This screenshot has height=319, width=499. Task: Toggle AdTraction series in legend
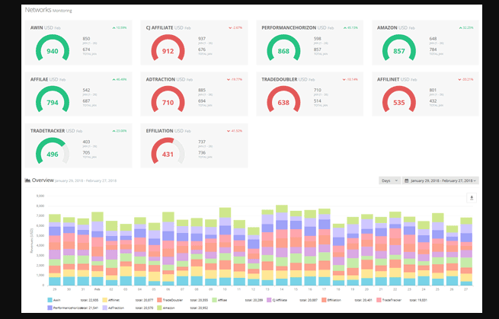[104, 308]
